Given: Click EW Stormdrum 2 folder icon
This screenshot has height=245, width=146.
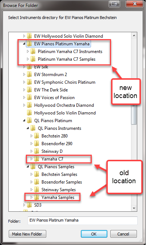Looking at the screenshot, I should 29,74.
